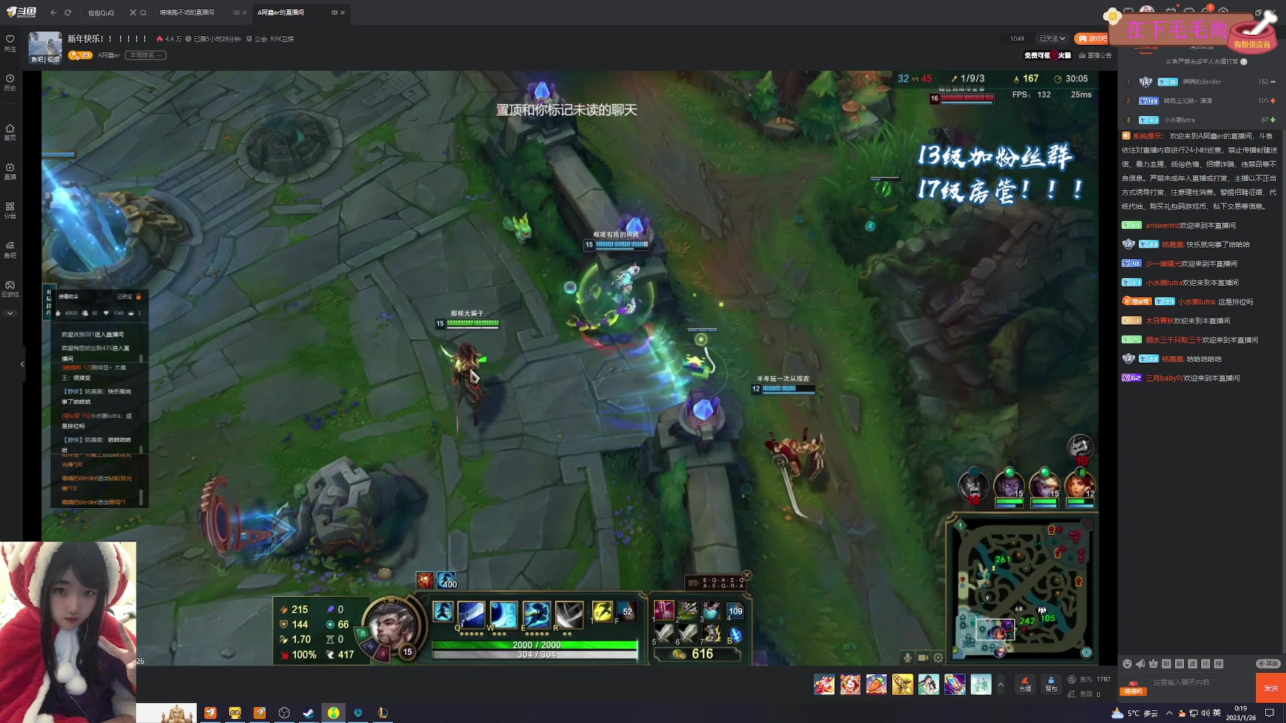The image size is (1286, 723).
Task: Open the emoji picker in chat toolbar
Action: [1127, 664]
